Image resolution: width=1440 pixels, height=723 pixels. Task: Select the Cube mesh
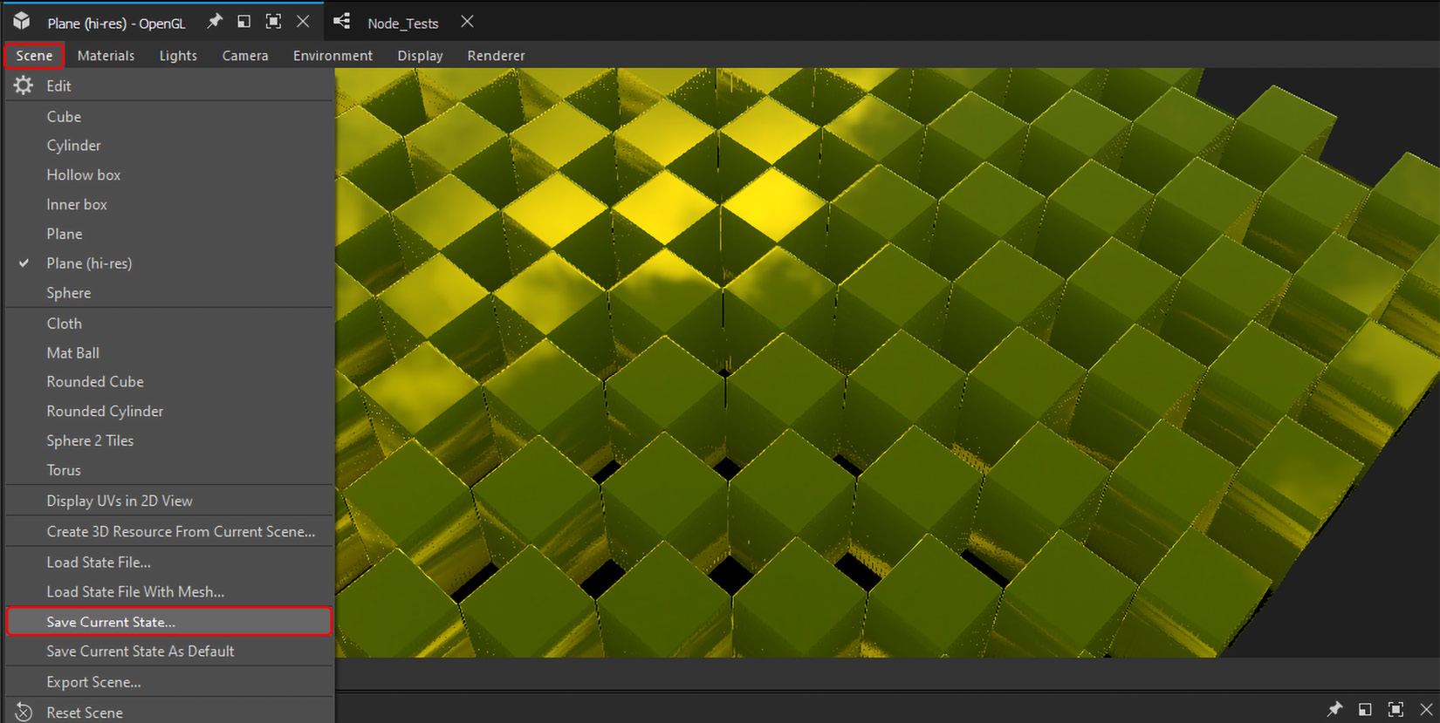[170, 116]
